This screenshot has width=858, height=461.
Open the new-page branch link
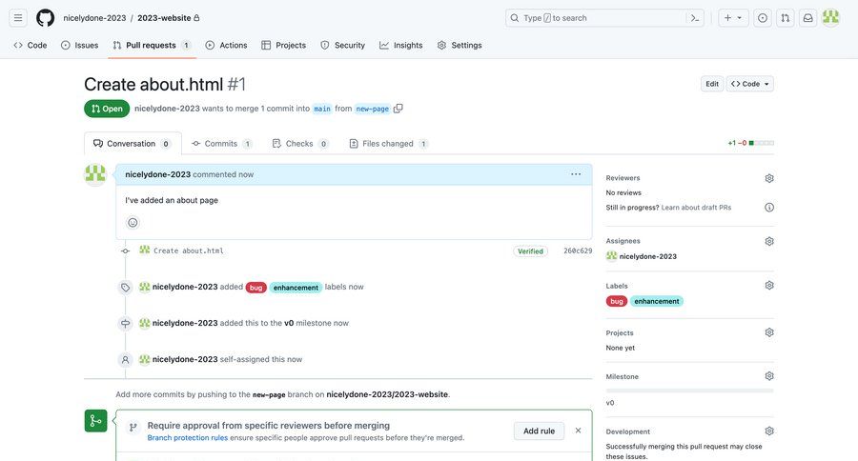tap(372, 109)
